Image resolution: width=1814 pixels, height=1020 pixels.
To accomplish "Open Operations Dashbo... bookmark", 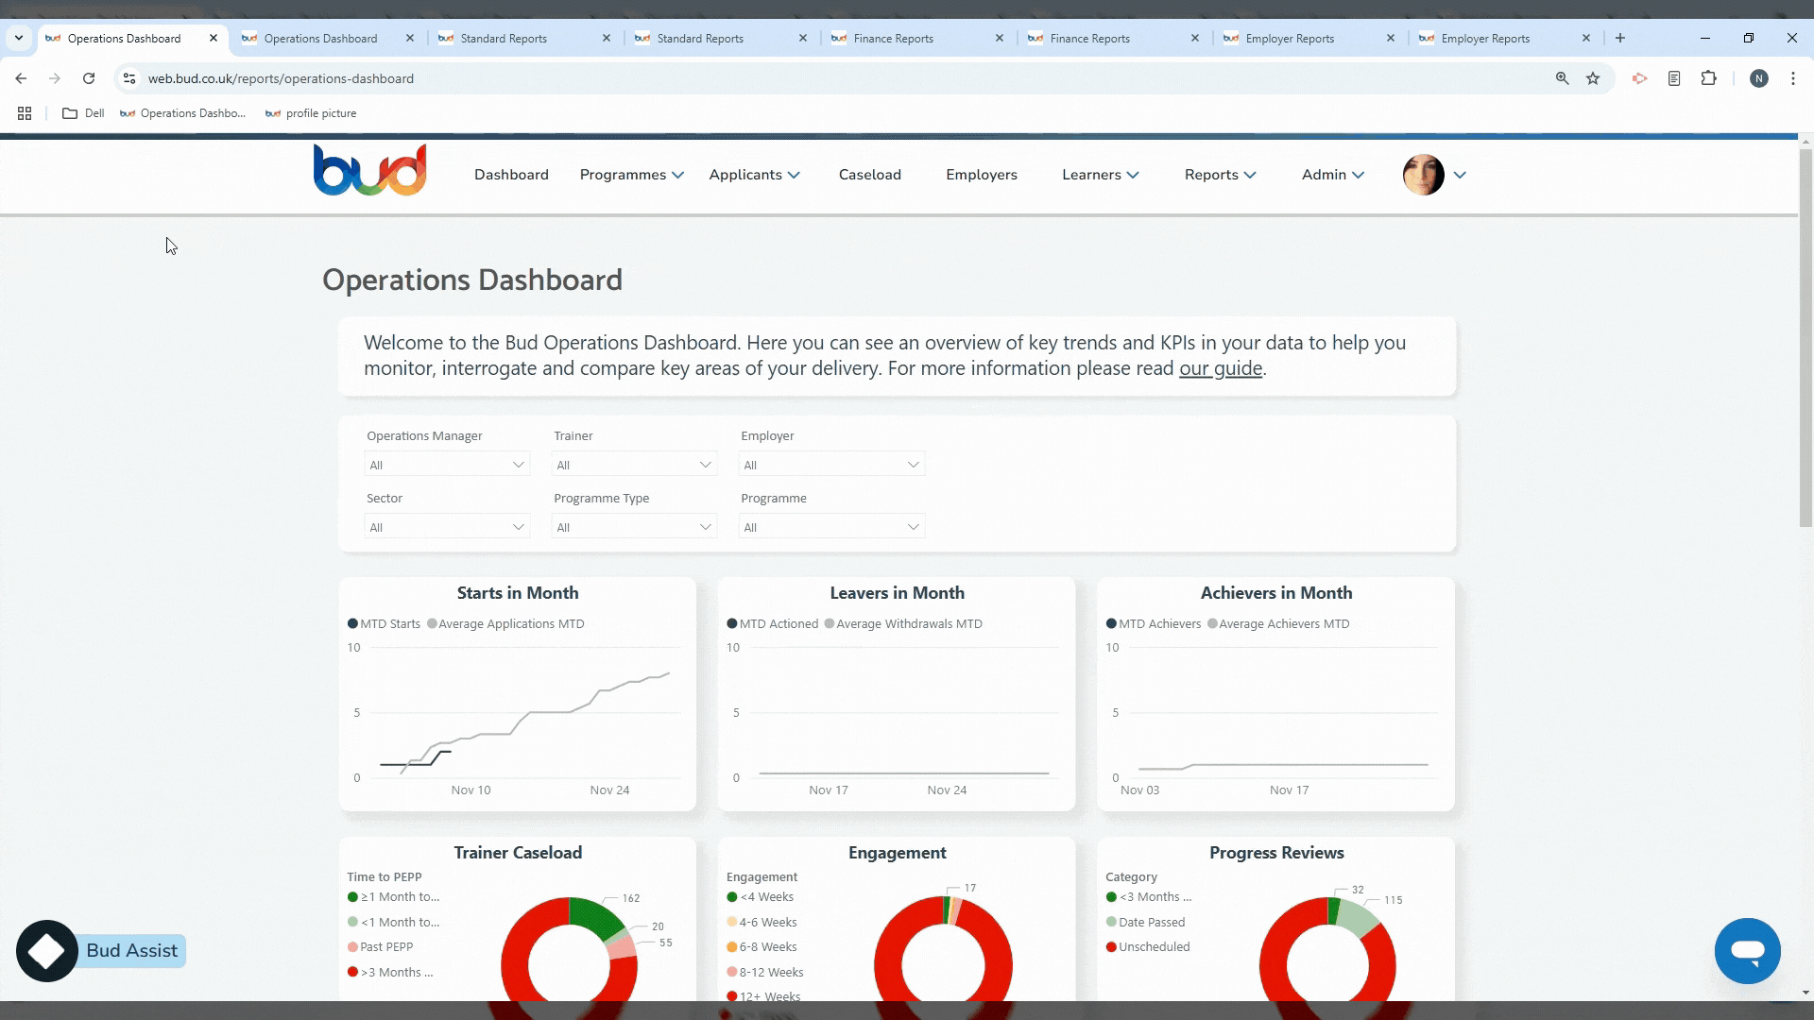I will (x=183, y=113).
